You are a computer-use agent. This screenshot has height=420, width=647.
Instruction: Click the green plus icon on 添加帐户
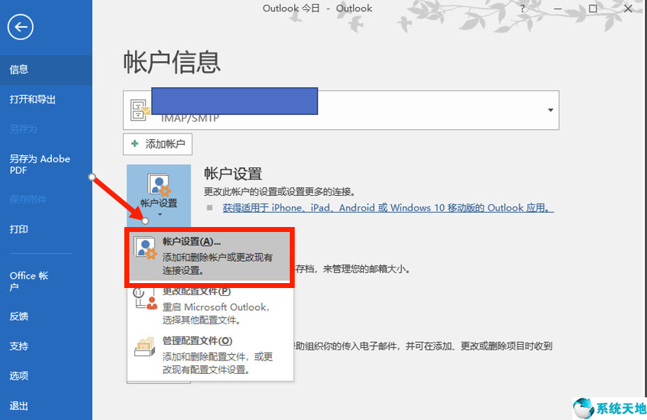pos(134,143)
